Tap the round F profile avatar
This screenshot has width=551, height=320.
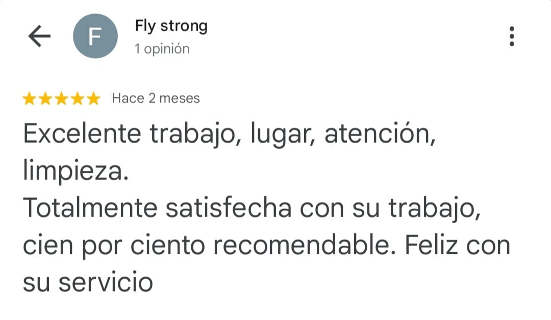(x=95, y=36)
